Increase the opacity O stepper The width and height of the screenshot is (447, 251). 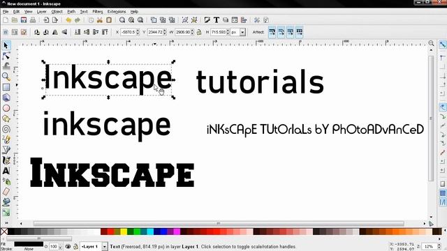[60, 245]
